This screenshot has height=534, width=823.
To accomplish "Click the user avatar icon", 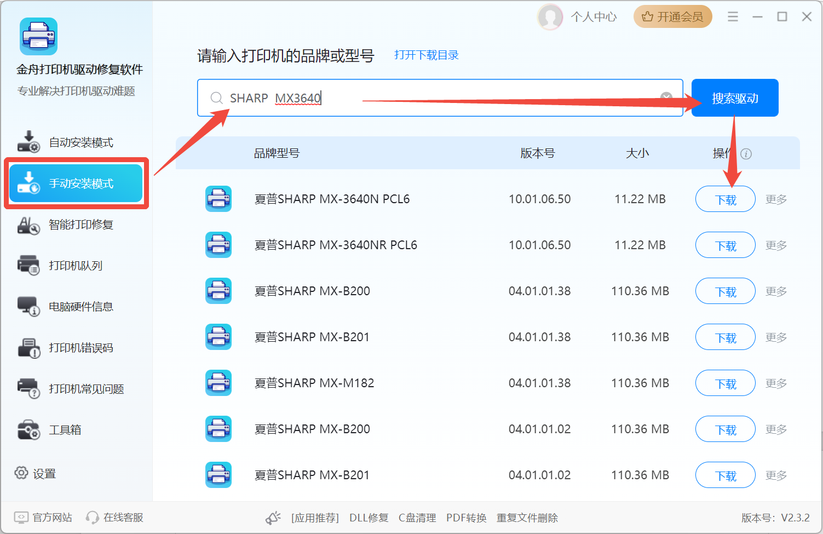I will coord(550,17).
